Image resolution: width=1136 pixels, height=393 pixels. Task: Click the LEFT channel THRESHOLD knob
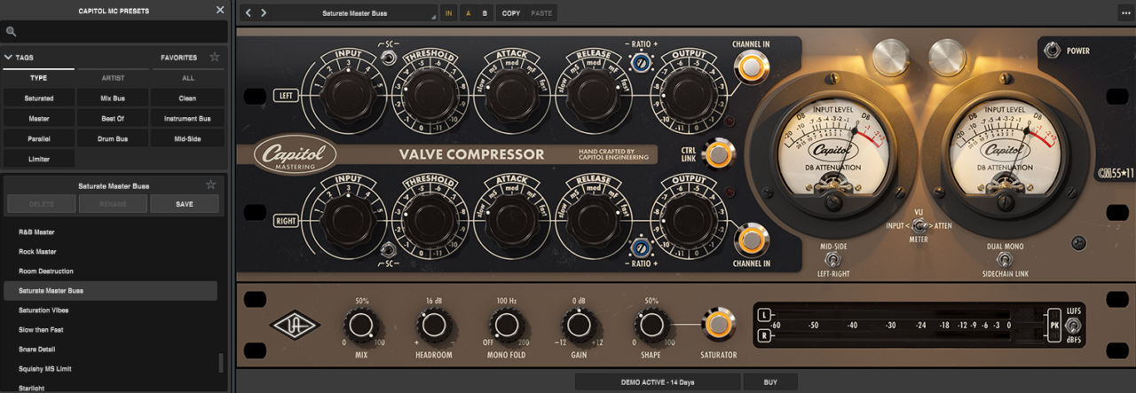pos(430,94)
